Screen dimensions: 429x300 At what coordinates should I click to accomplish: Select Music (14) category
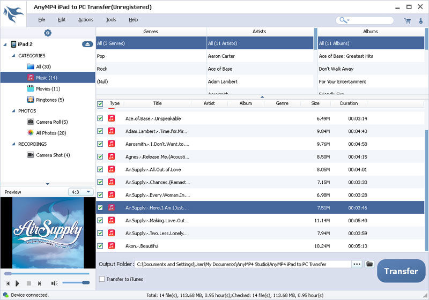48,78
